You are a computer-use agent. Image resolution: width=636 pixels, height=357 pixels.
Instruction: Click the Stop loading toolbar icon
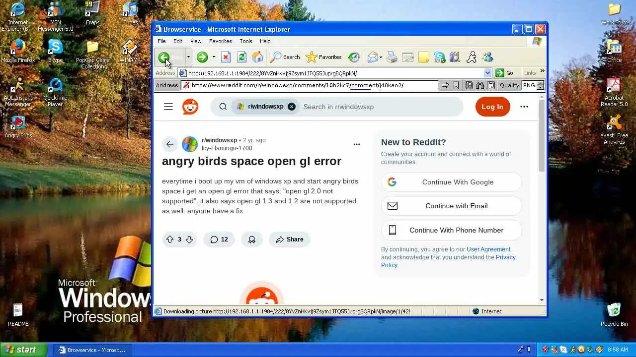(x=226, y=57)
